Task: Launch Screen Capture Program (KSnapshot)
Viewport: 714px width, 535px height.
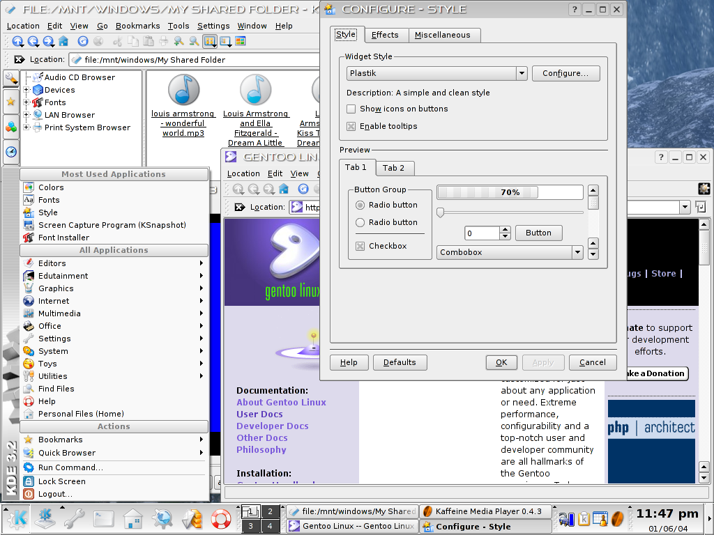Action: click(x=112, y=225)
